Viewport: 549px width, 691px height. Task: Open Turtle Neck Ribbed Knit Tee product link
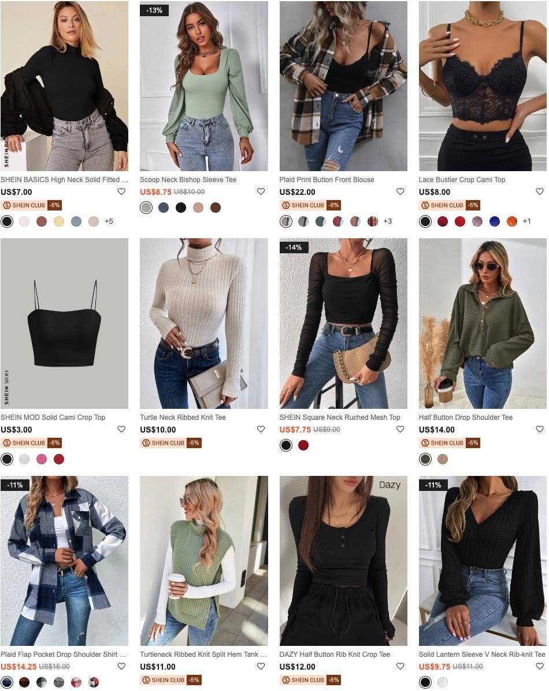(183, 417)
